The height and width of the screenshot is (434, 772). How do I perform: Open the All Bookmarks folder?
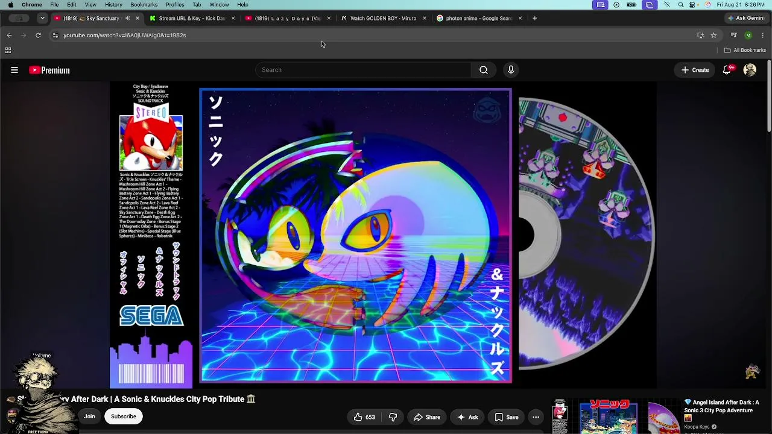[x=745, y=50]
